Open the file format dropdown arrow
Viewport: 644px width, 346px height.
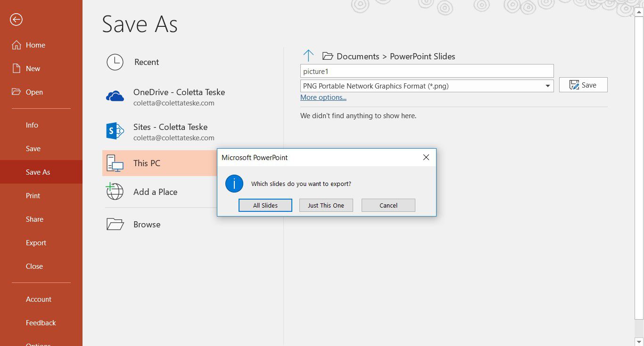[548, 86]
